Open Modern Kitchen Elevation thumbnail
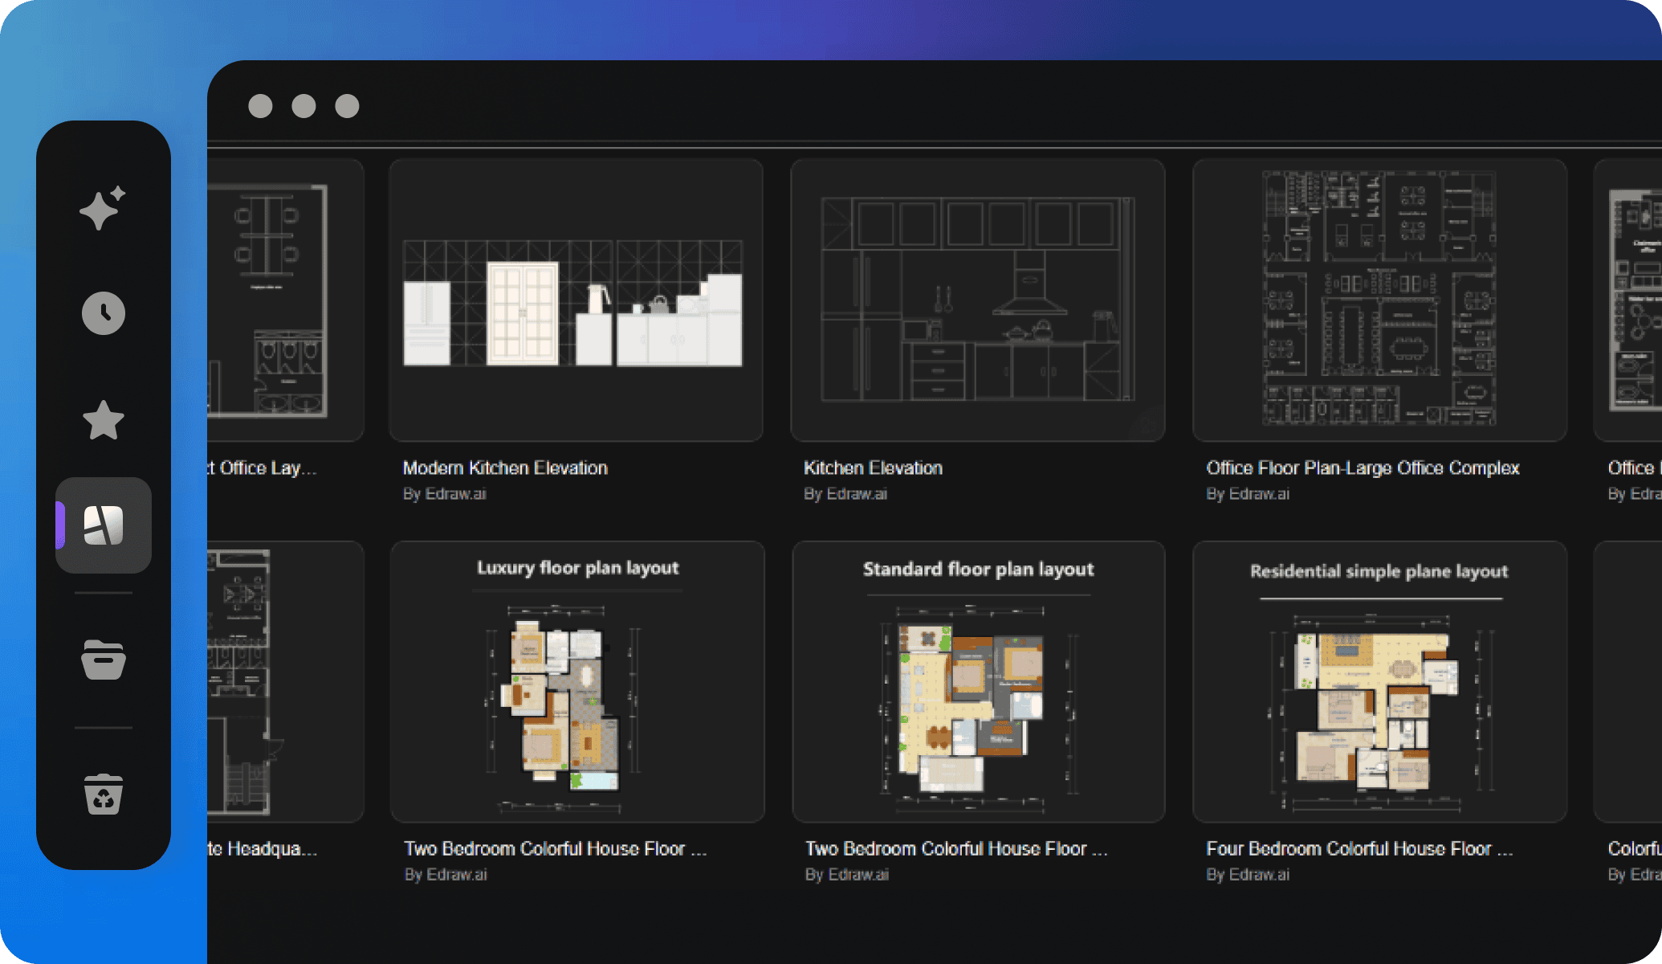Viewport: 1662px width, 964px height. (x=576, y=300)
